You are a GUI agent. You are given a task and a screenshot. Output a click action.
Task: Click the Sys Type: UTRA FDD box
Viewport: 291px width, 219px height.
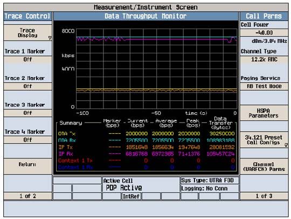click(210, 181)
